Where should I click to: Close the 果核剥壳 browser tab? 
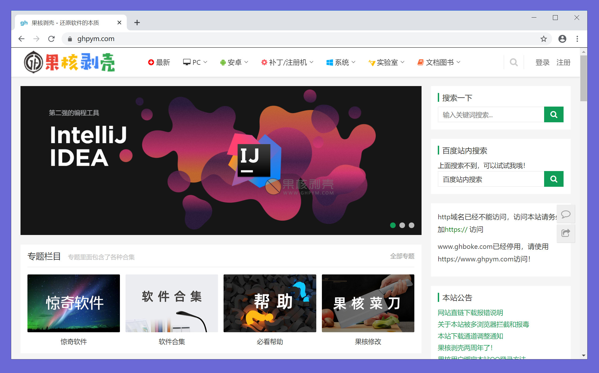click(119, 23)
